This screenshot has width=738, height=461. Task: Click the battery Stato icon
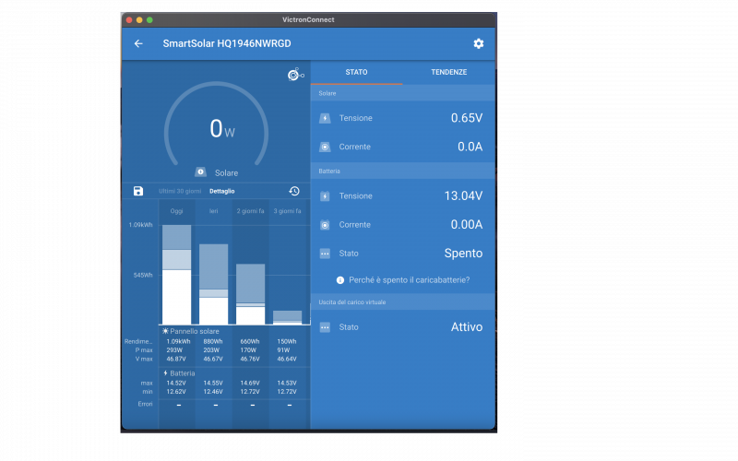click(x=325, y=254)
